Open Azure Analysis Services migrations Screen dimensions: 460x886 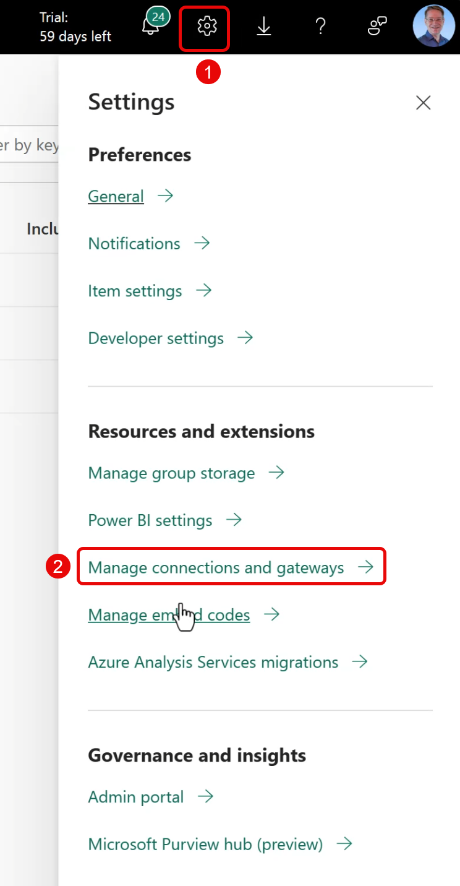213,663
